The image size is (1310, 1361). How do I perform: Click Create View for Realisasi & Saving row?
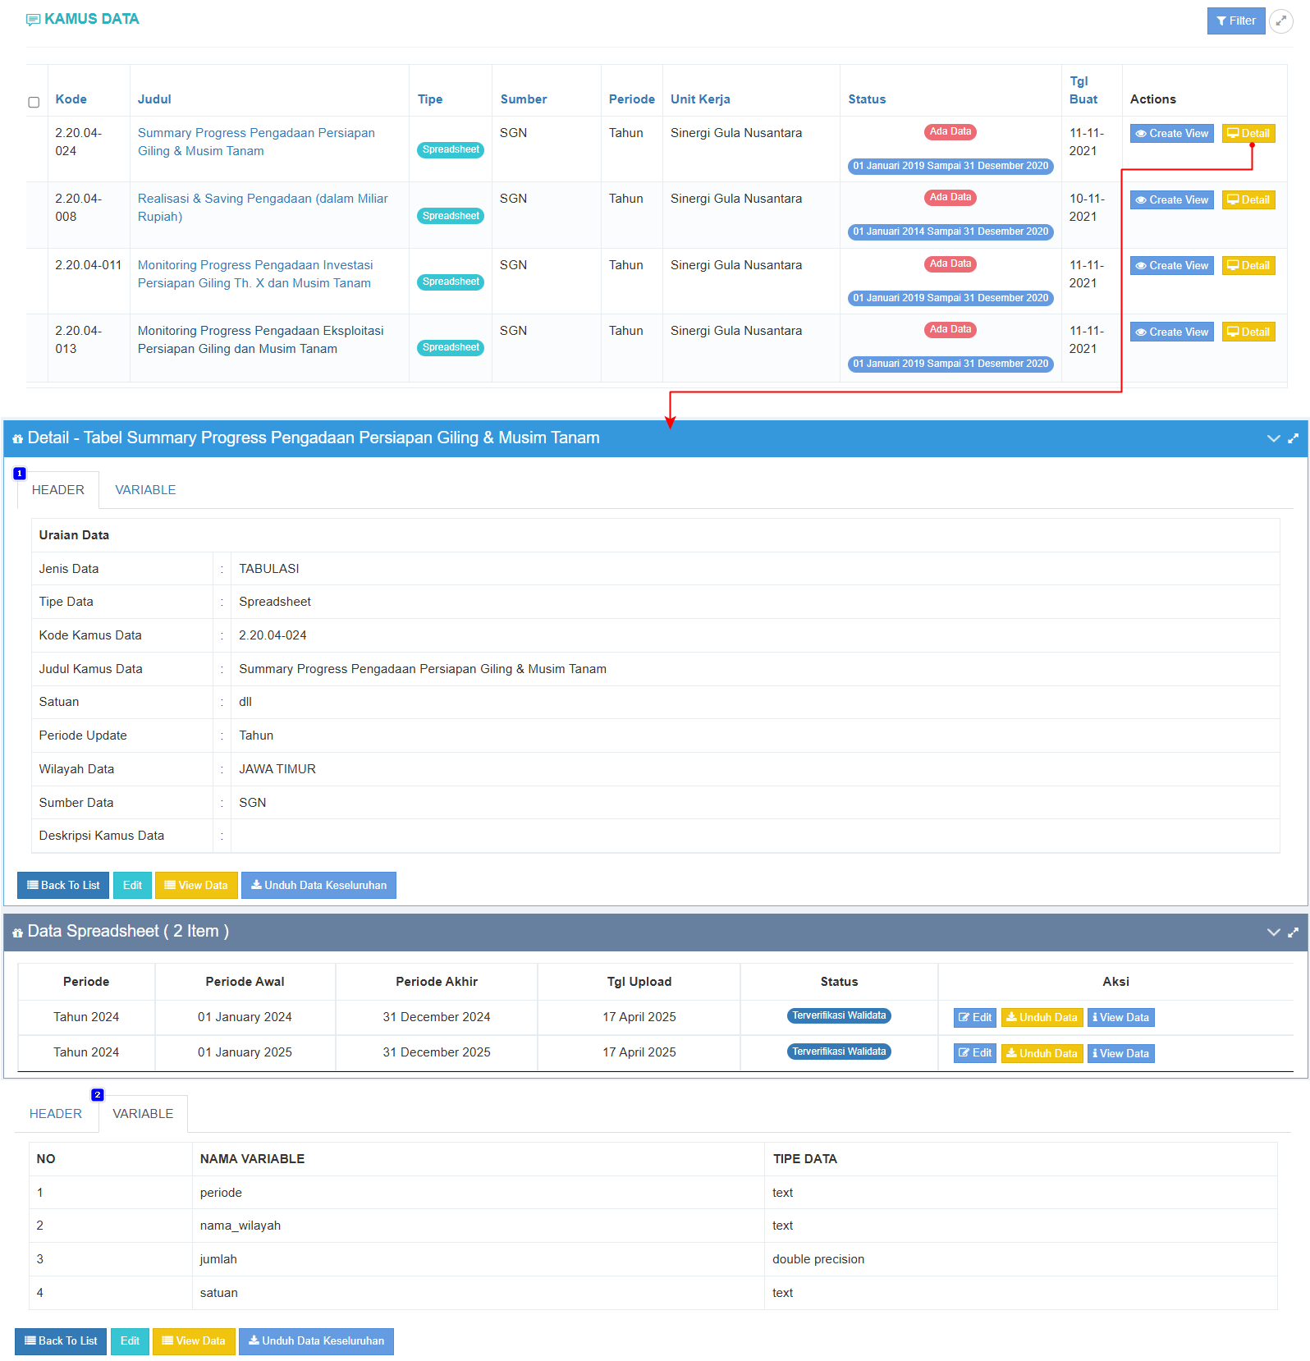coord(1171,200)
